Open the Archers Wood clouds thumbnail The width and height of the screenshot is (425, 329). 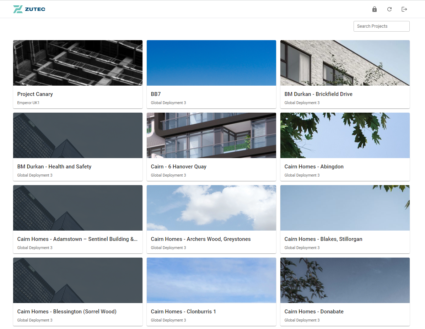(211, 208)
